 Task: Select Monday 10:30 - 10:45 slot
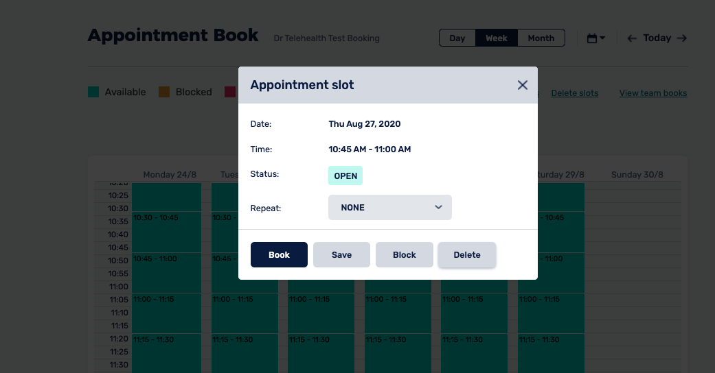click(166, 232)
